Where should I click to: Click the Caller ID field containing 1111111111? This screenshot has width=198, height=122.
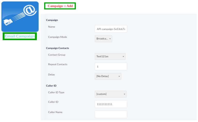pos(111,104)
